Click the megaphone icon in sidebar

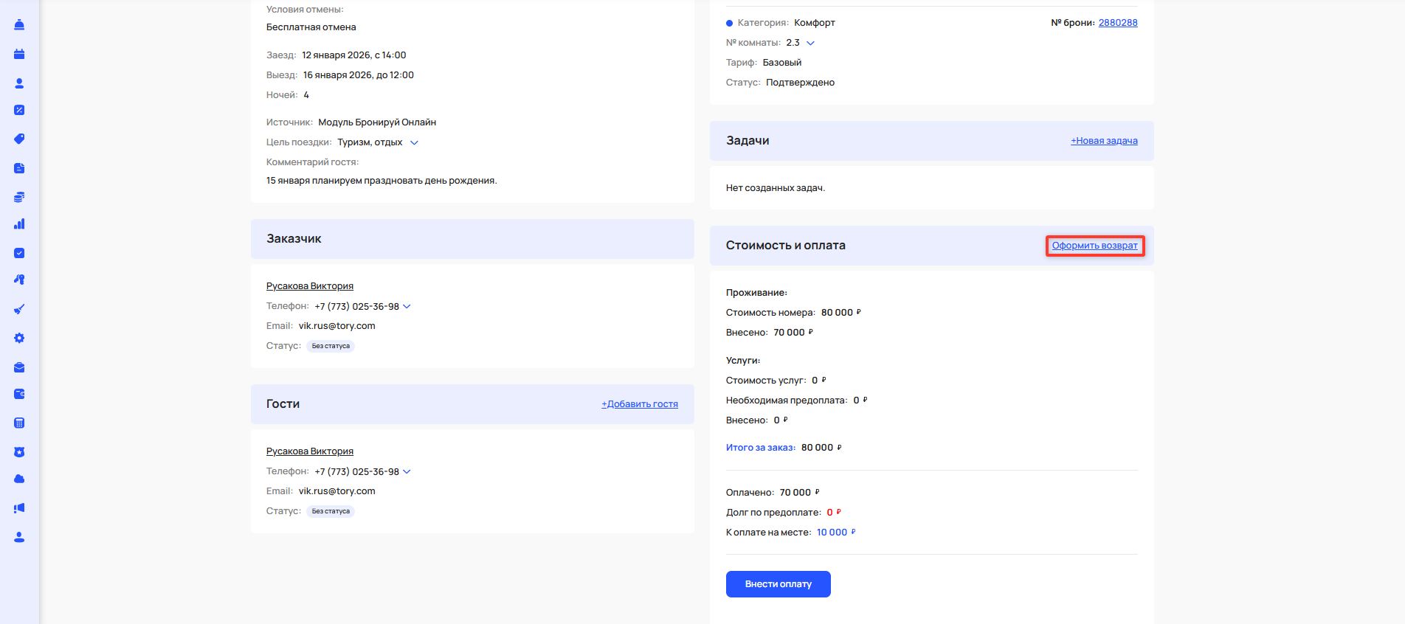pyautogui.click(x=19, y=508)
